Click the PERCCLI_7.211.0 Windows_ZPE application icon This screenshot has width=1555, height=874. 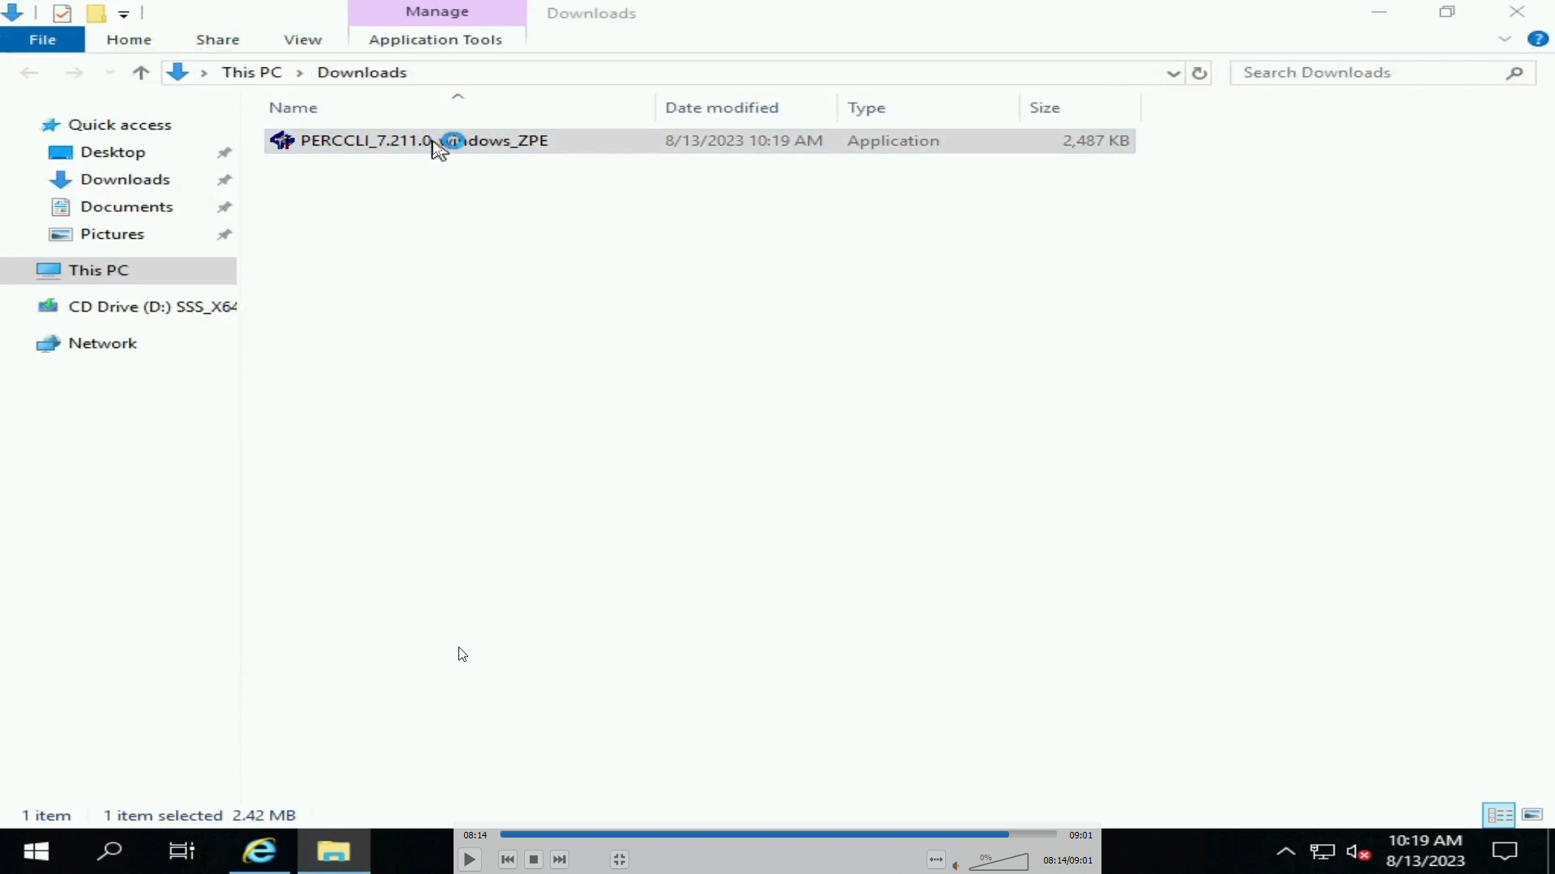282,140
